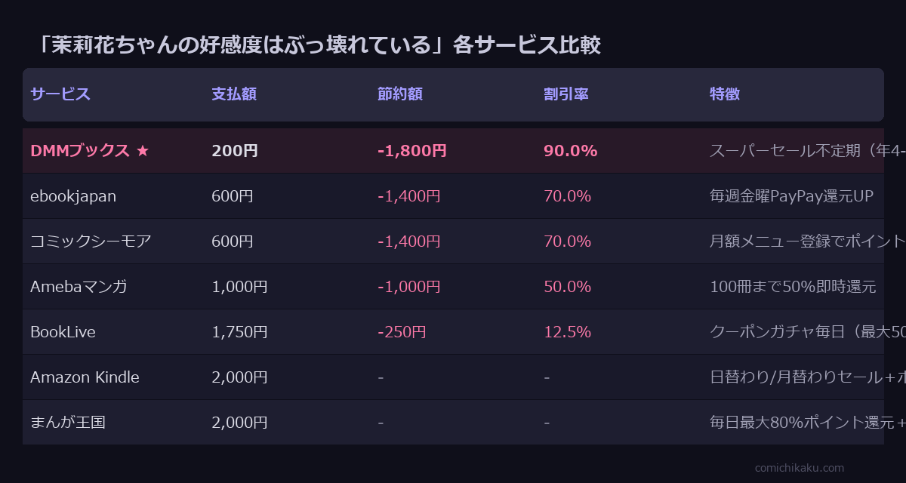
Task: Select the ebookjapan service name
Action: coord(73,196)
